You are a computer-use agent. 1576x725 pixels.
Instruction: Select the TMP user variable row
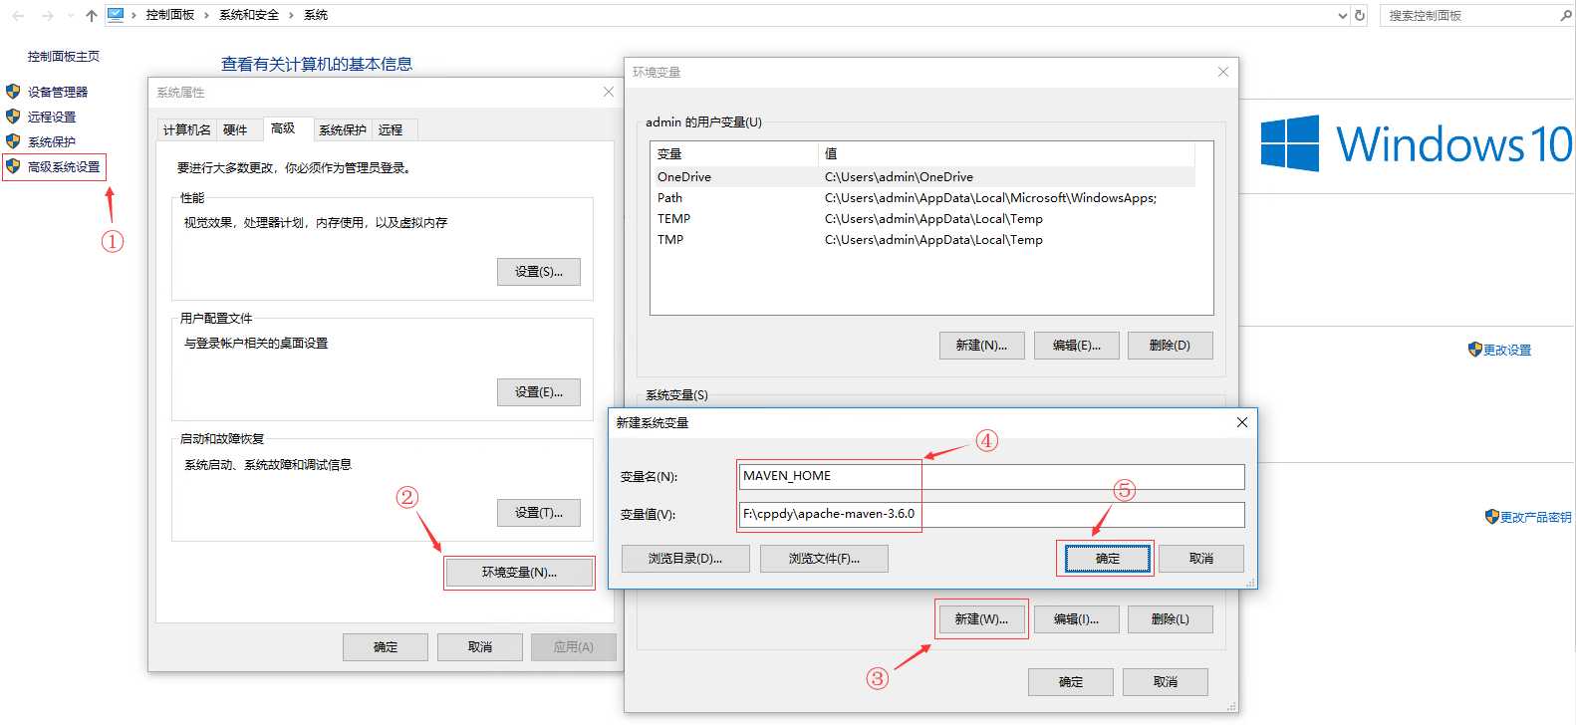click(922, 240)
